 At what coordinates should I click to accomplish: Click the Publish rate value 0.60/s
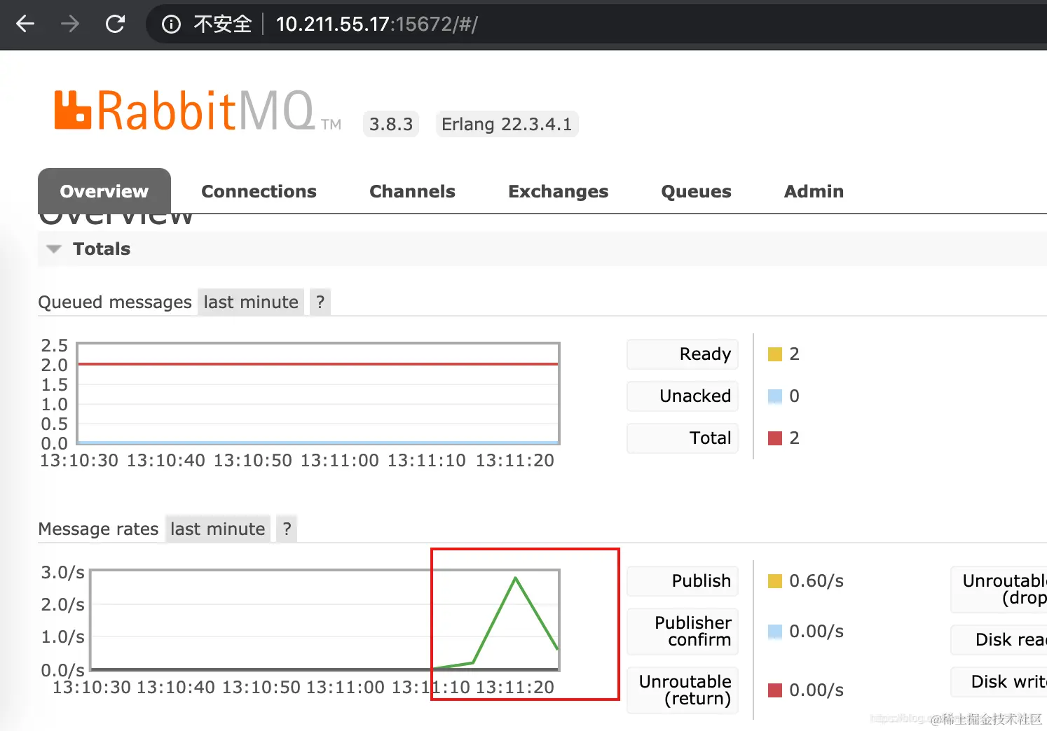[x=816, y=580]
